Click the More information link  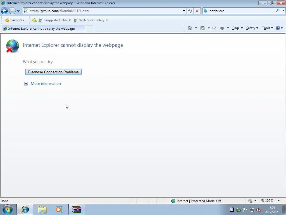click(46, 83)
